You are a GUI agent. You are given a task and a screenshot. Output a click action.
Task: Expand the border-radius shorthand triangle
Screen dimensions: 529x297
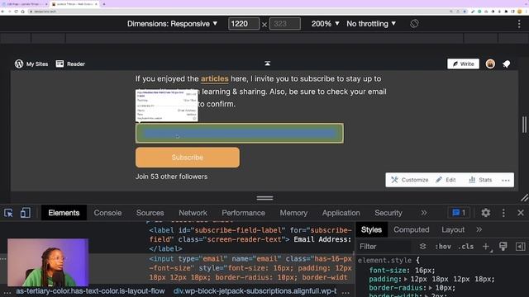point(431,288)
